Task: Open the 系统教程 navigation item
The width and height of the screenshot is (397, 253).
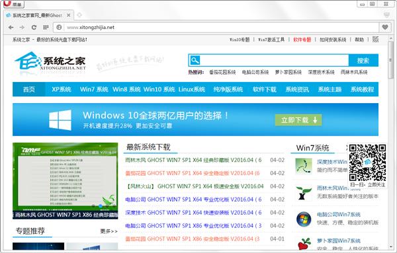Action: [x=362, y=89]
